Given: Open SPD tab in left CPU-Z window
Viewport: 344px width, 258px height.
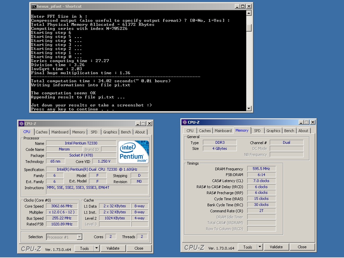Looking at the screenshot, I should coord(94,132).
